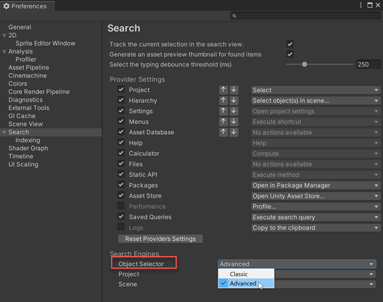The image size is (383, 302).
Task: Move Project provider up with arrow
Action: tap(223, 90)
